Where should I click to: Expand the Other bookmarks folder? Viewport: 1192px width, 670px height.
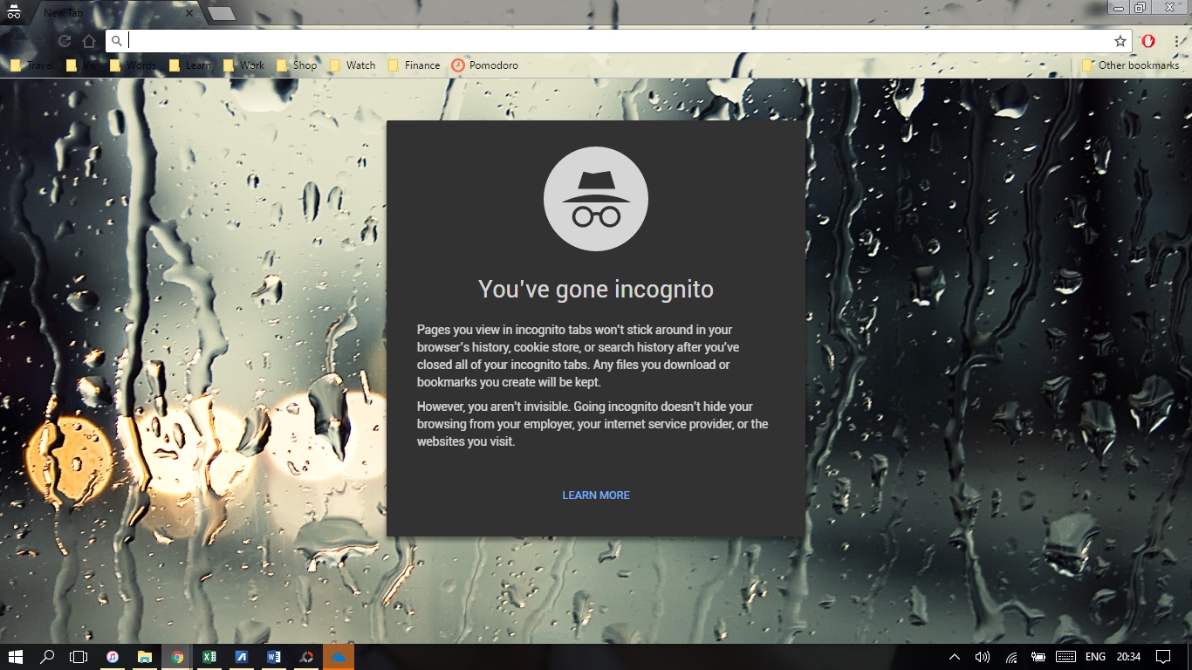click(1130, 65)
